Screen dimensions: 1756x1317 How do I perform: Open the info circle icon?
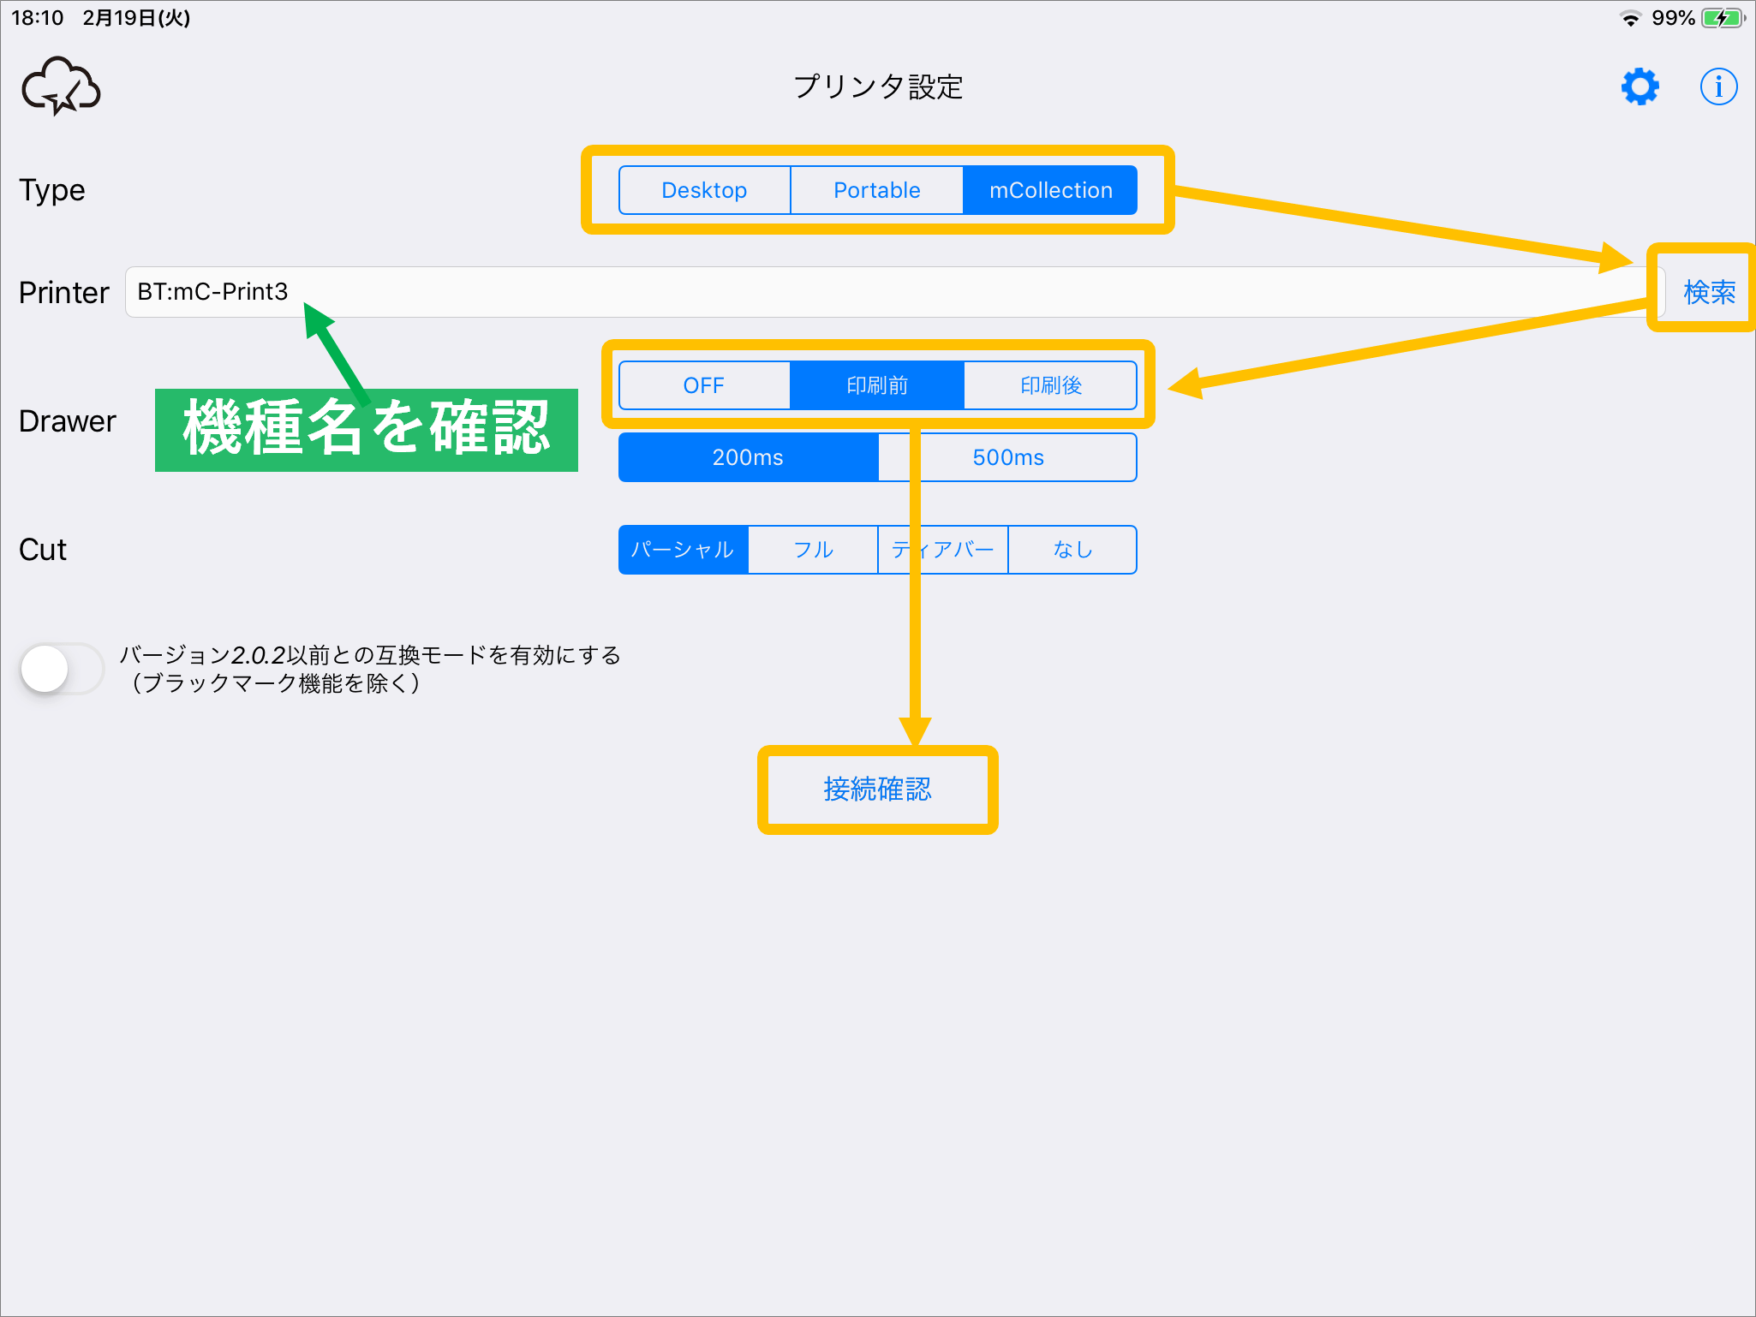pos(1717,86)
